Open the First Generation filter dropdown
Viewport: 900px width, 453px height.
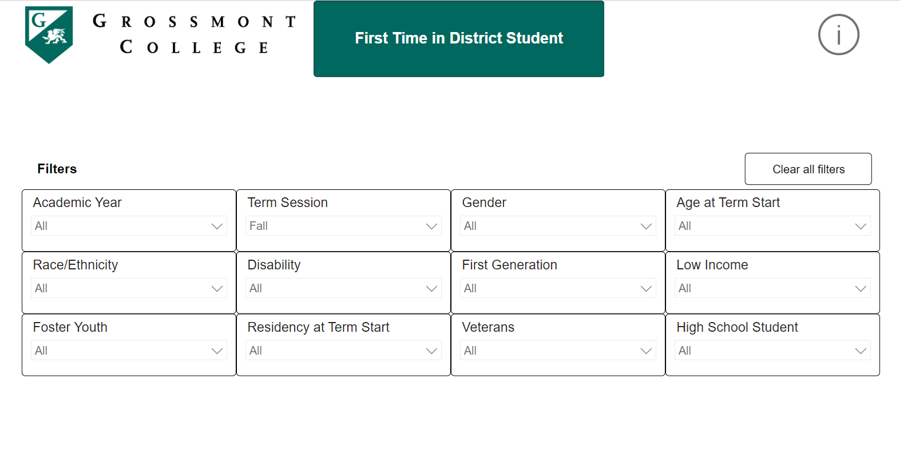[x=558, y=288]
